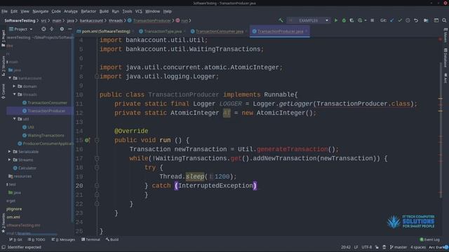Select WaitingTransactions in project tree

pos(46,135)
